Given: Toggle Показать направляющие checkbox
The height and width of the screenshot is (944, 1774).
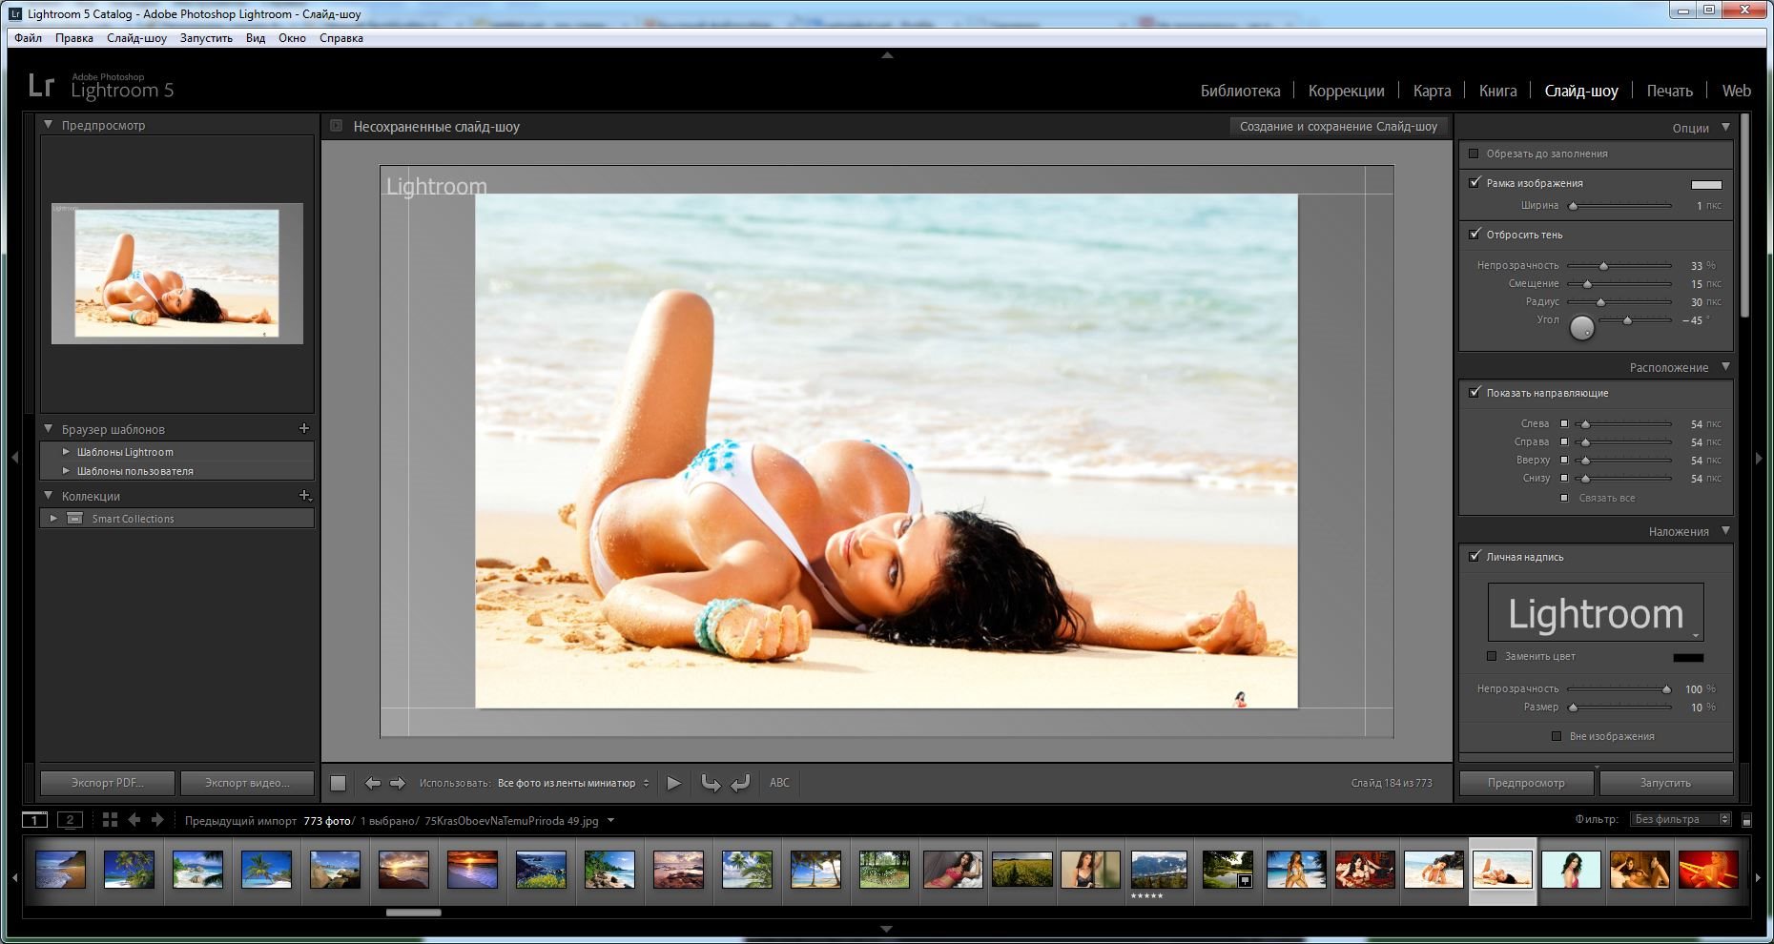Looking at the screenshot, I should 1475,392.
